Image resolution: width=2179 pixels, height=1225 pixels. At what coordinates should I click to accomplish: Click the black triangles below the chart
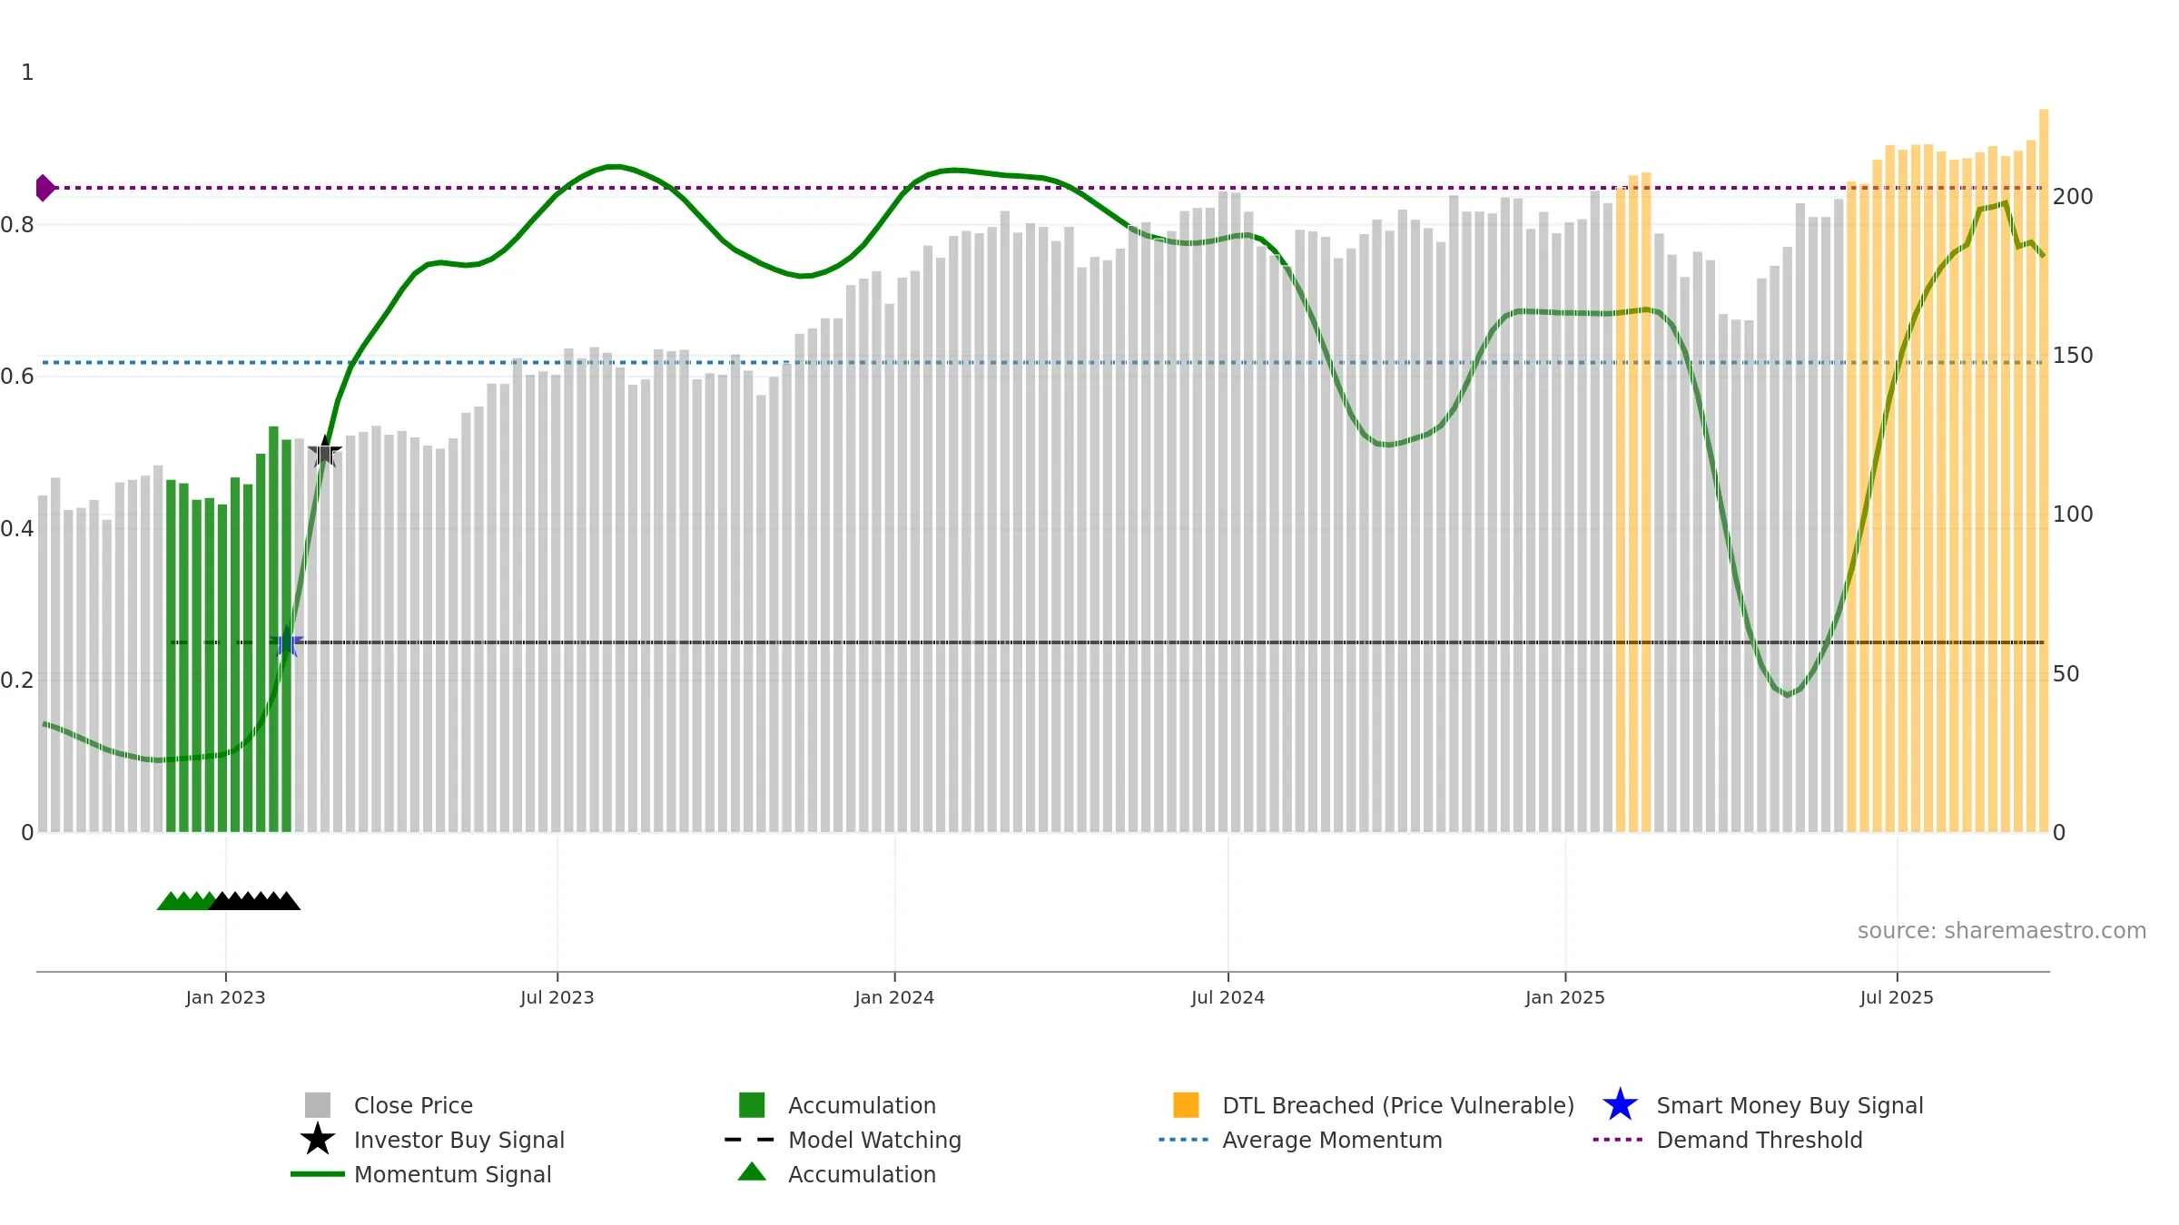pos(255,900)
